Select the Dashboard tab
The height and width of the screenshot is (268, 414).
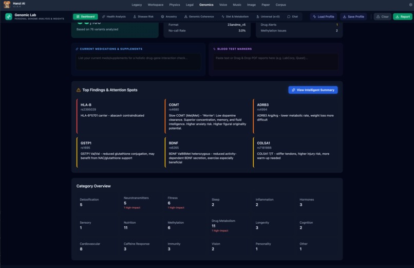(85, 16)
